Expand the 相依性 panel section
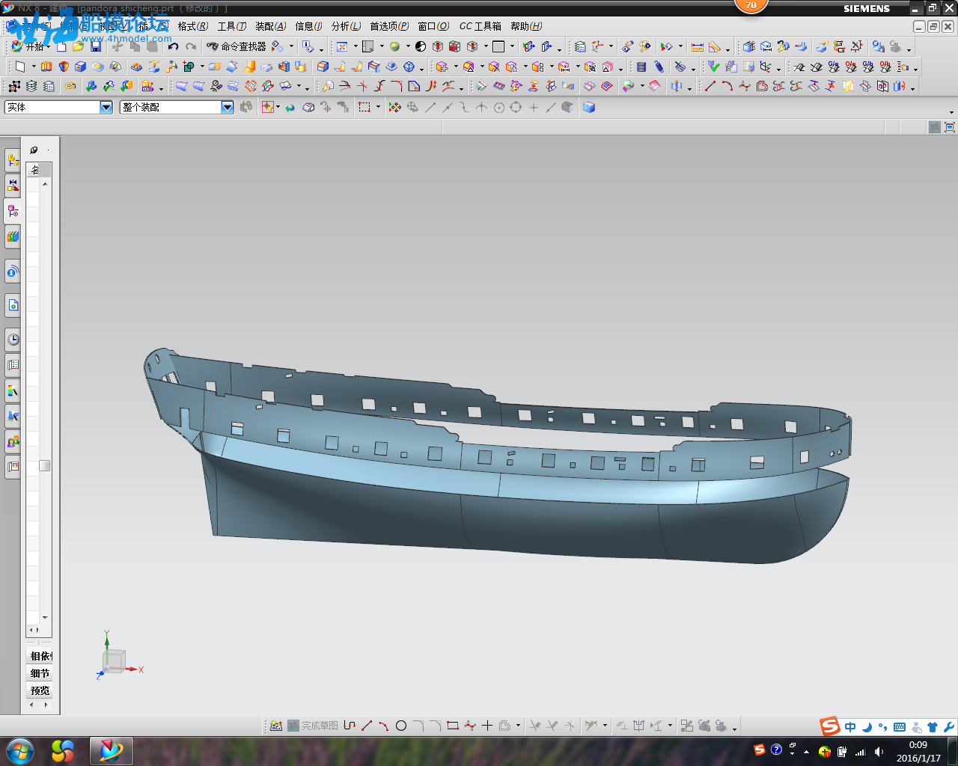Image resolution: width=958 pixels, height=766 pixels. (40, 656)
